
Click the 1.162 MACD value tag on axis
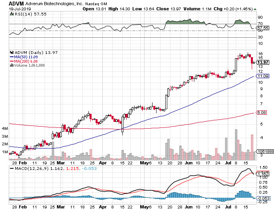tap(262, 174)
